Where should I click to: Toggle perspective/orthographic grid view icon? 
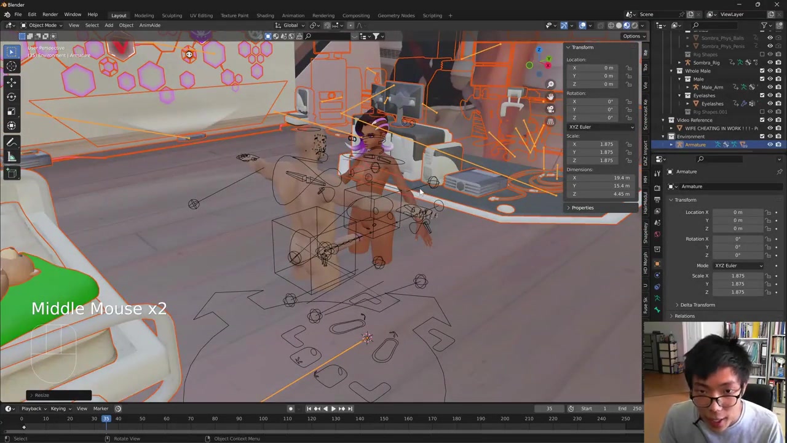tap(550, 122)
